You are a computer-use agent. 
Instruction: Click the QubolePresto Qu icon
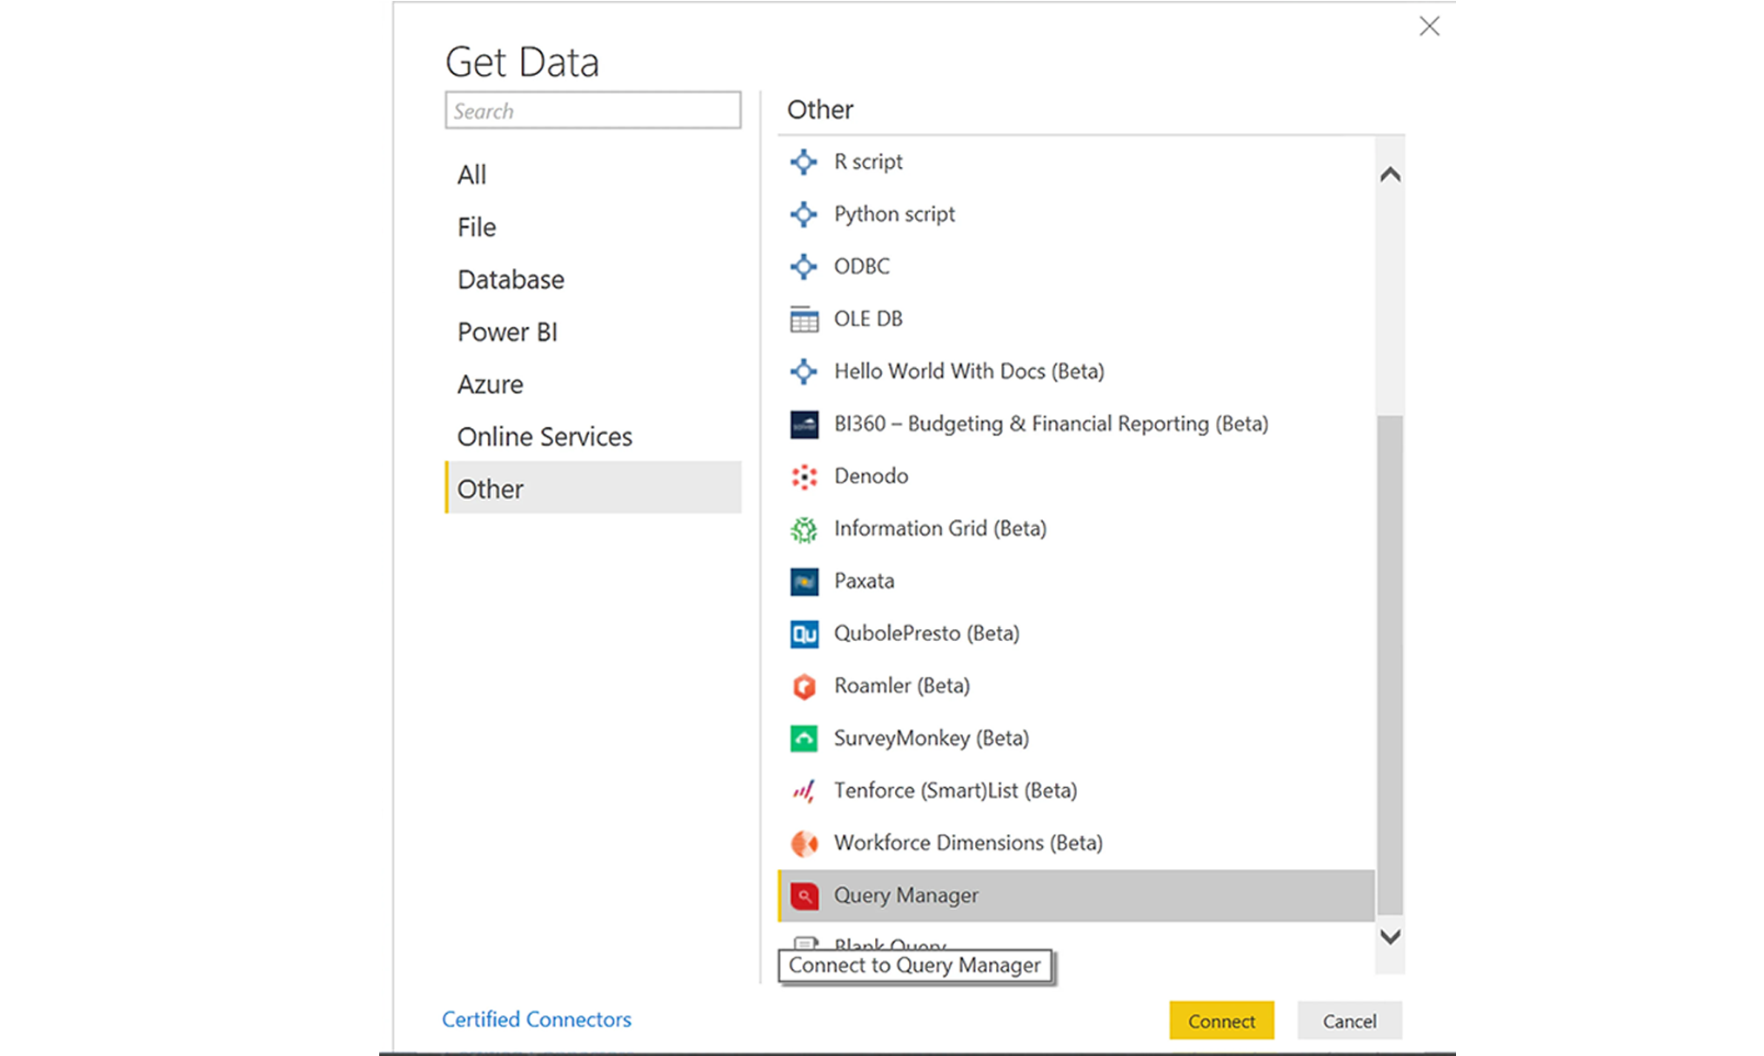(804, 634)
